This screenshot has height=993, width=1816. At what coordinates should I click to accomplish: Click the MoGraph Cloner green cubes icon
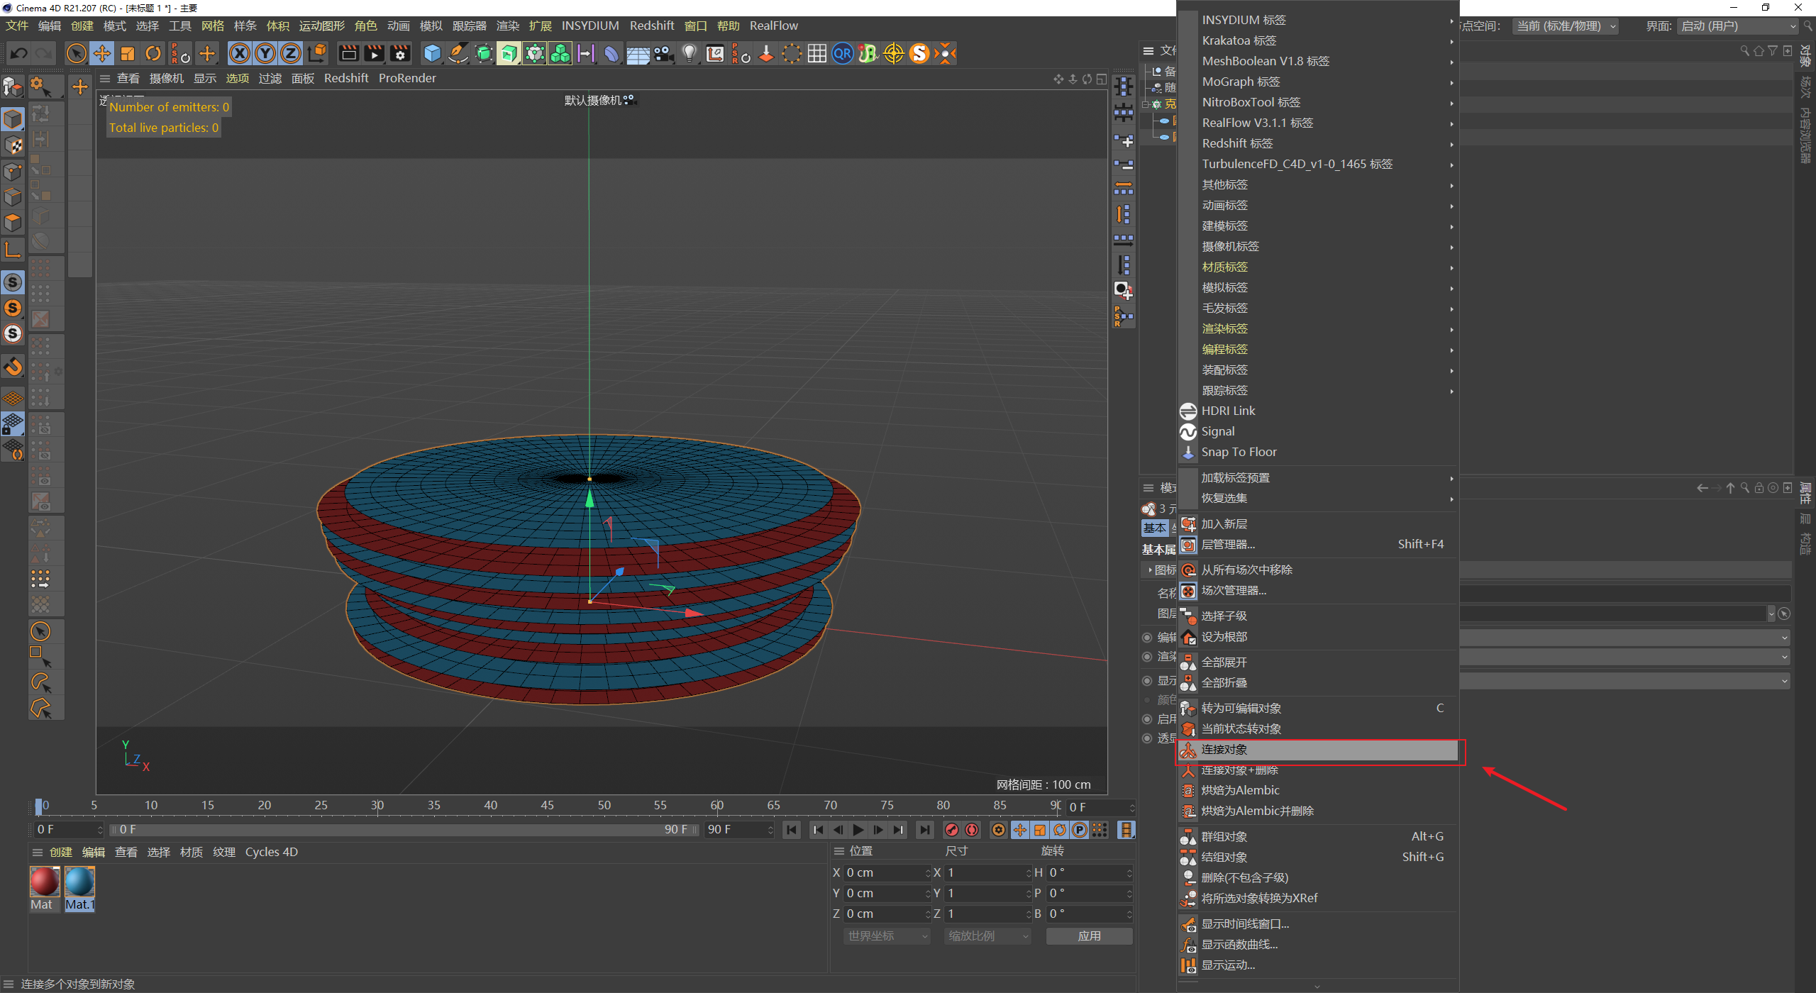560,53
